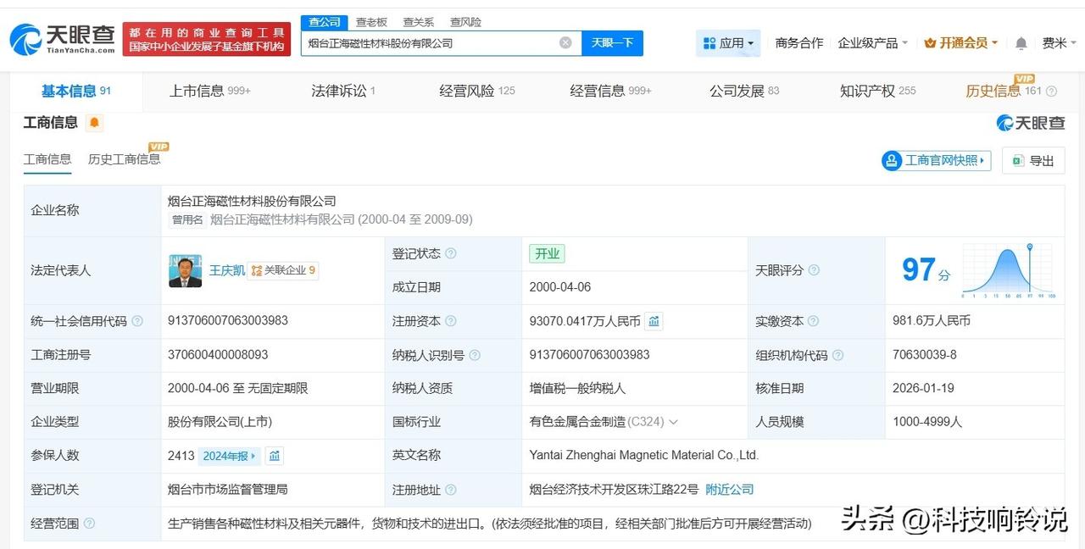Click help icon next to 注册地址
Viewport: 1085px width, 549px height.
pos(450,490)
